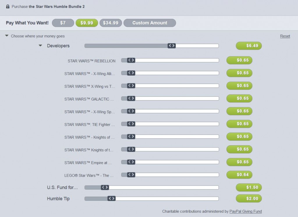Click the 'Developers' label

click(x=58, y=46)
